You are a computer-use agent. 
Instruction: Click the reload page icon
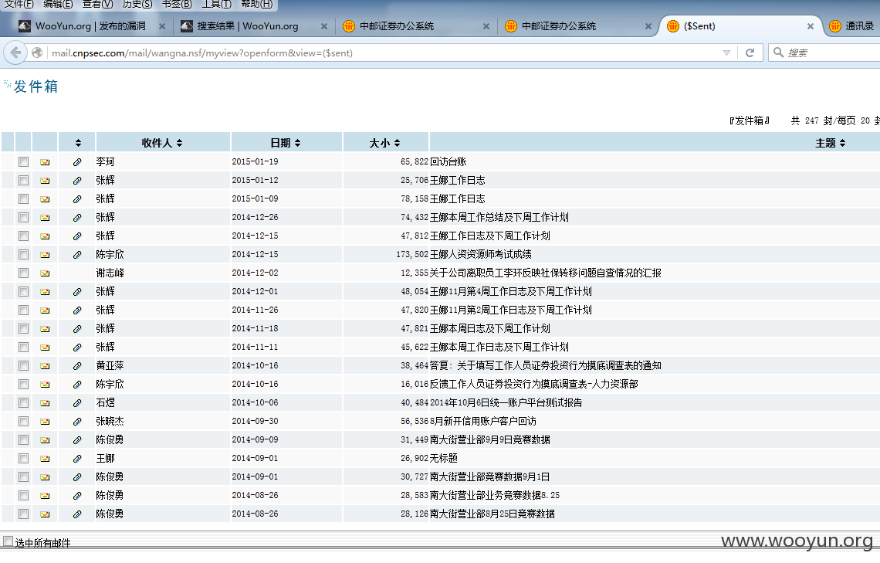click(x=750, y=53)
